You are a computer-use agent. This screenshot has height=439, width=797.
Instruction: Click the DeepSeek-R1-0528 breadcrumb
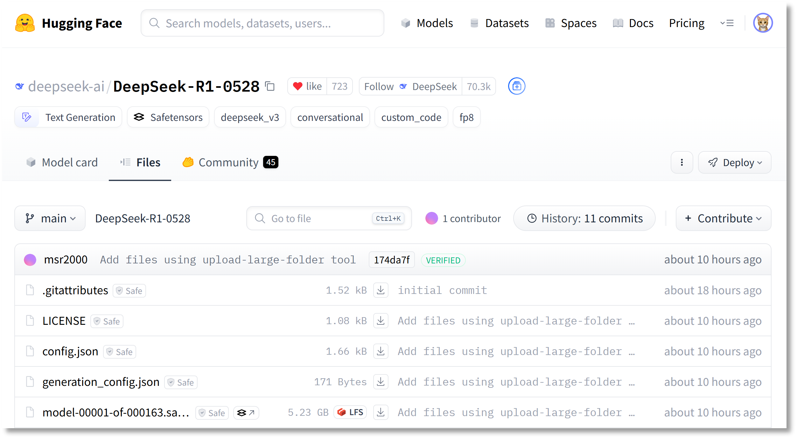click(143, 218)
